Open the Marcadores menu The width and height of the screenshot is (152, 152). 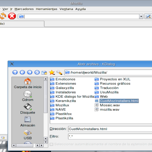24,9
